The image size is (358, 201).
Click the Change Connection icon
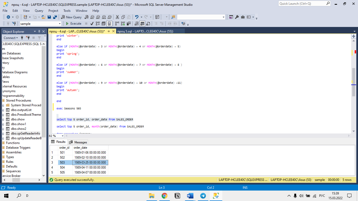(14, 24)
